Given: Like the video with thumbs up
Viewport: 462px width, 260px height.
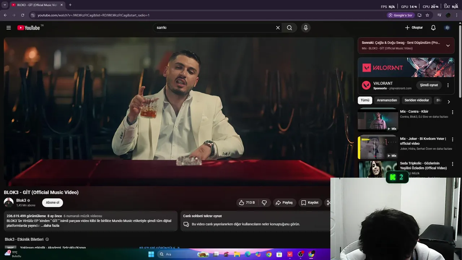Looking at the screenshot, I should click(247, 203).
